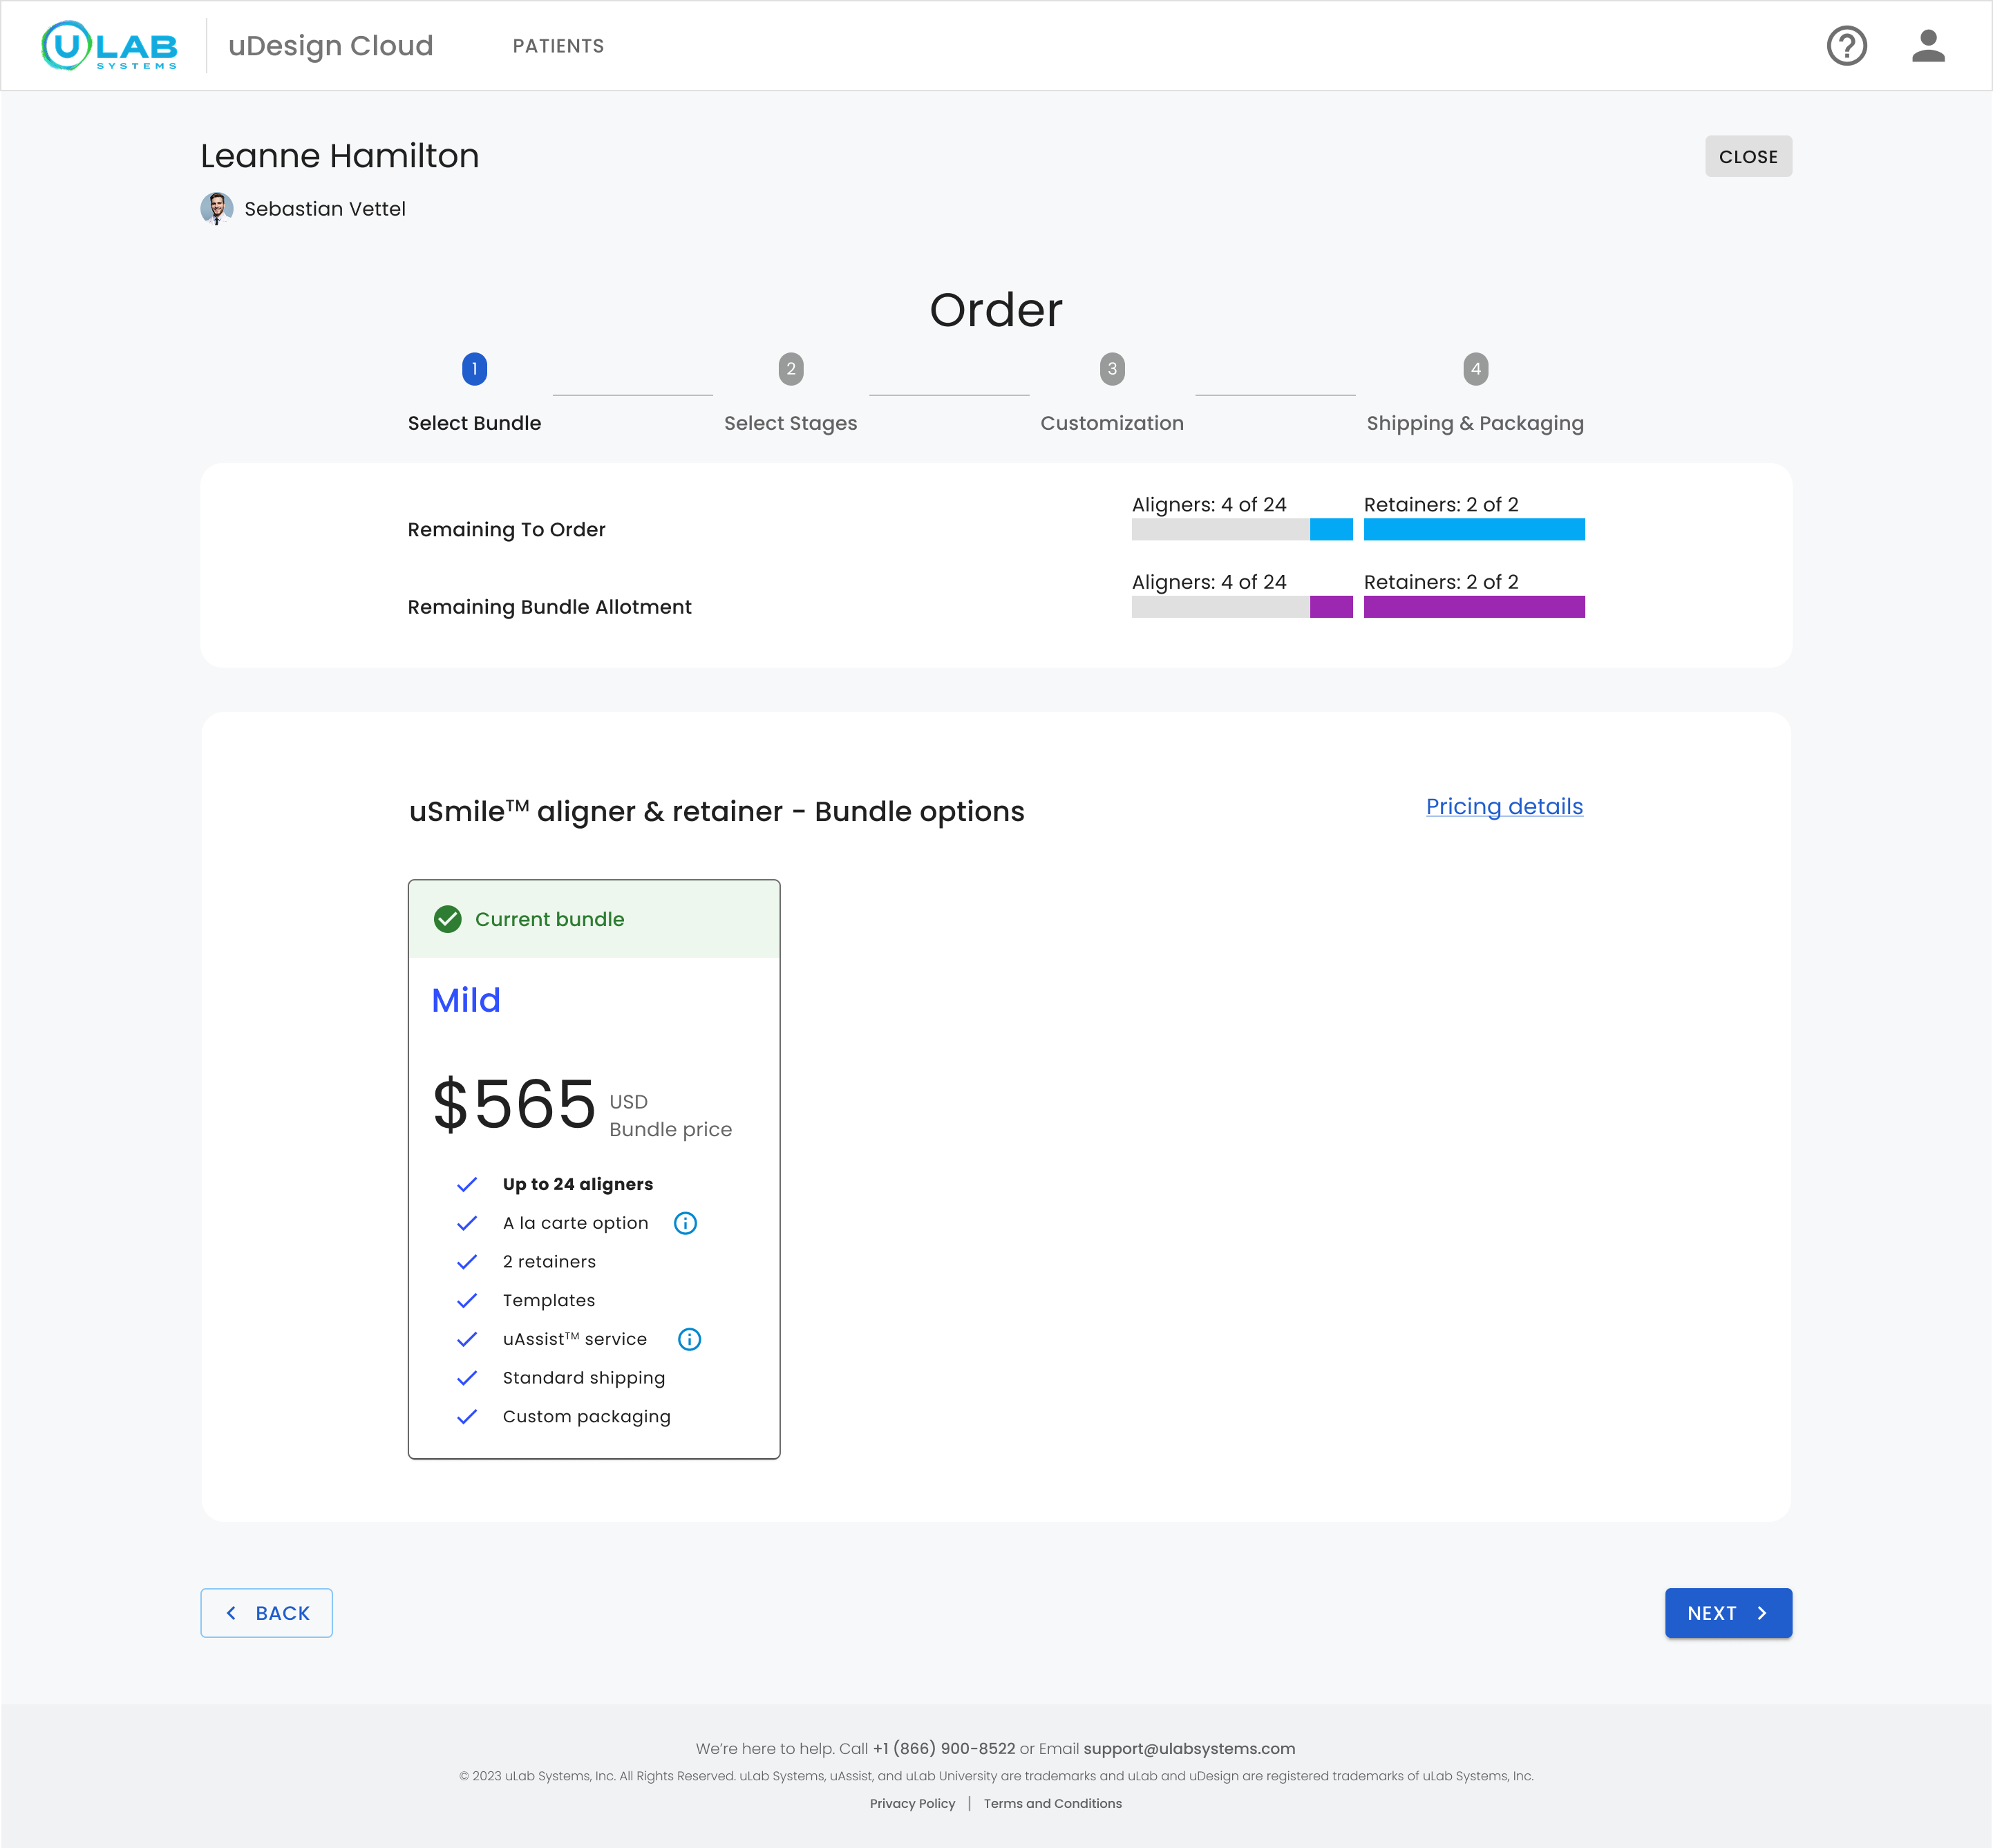The width and height of the screenshot is (1993, 1848).
Task: Click the blue Retainers progress bar under Remaining To Order
Action: [x=1474, y=529]
